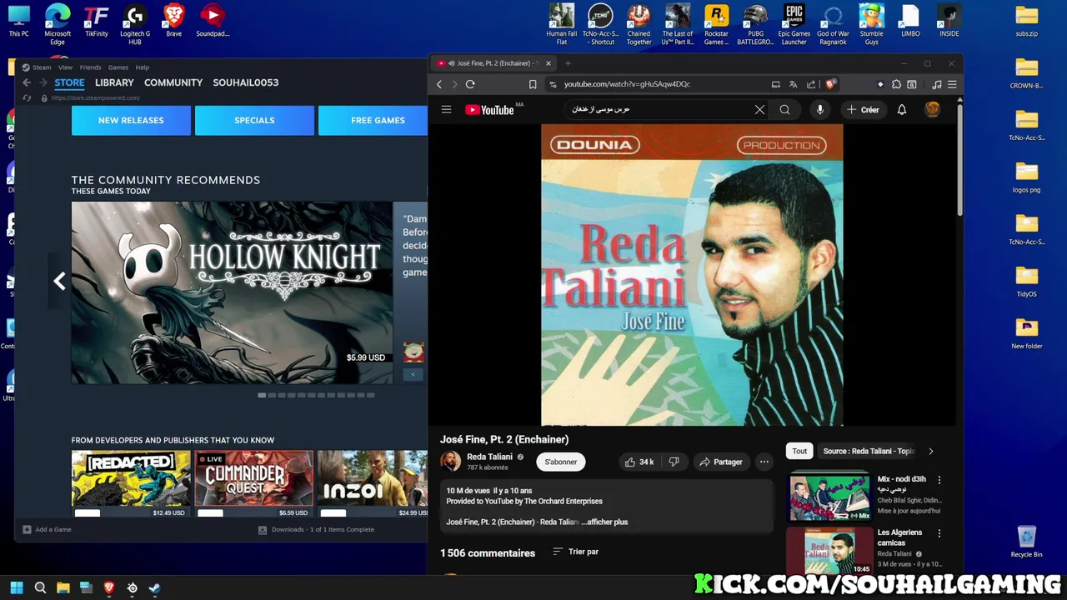The width and height of the screenshot is (1067, 600).
Task: Open the View menu in Steam
Action: click(65, 67)
